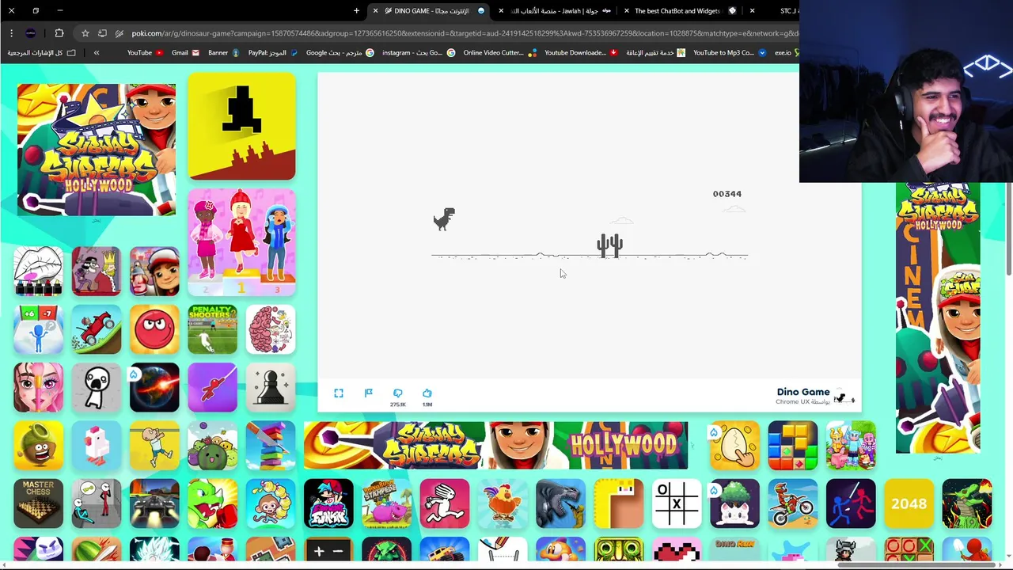Image resolution: width=1013 pixels, height=570 pixels.
Task: Open the Master Chess game tile
Action: pos(38,503)
